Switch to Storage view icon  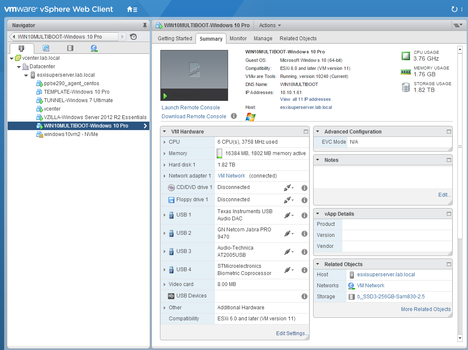(x=70, y=48)
